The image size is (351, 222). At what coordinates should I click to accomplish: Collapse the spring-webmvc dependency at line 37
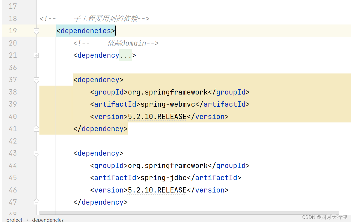point(36,80)
